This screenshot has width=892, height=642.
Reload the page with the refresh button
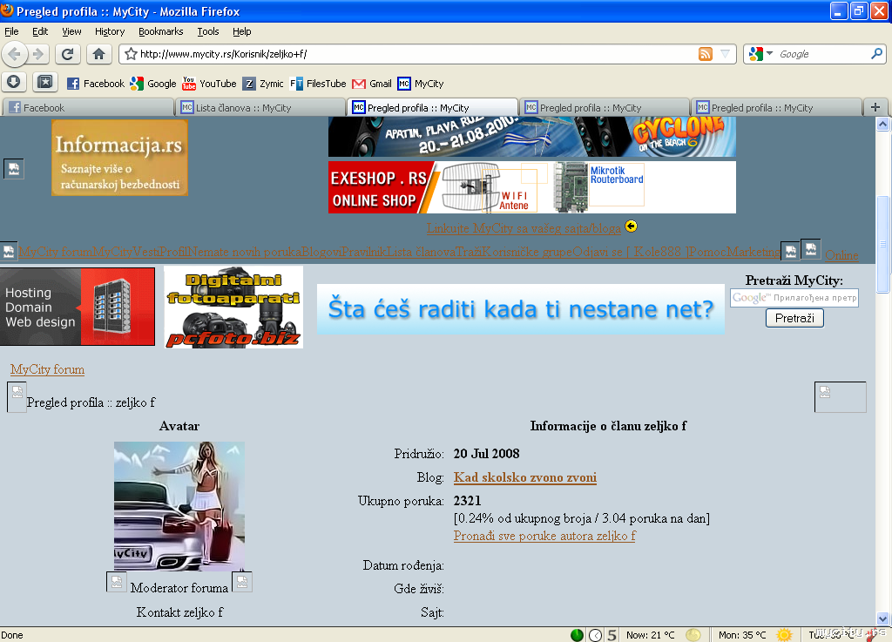[x=67, y=54]
